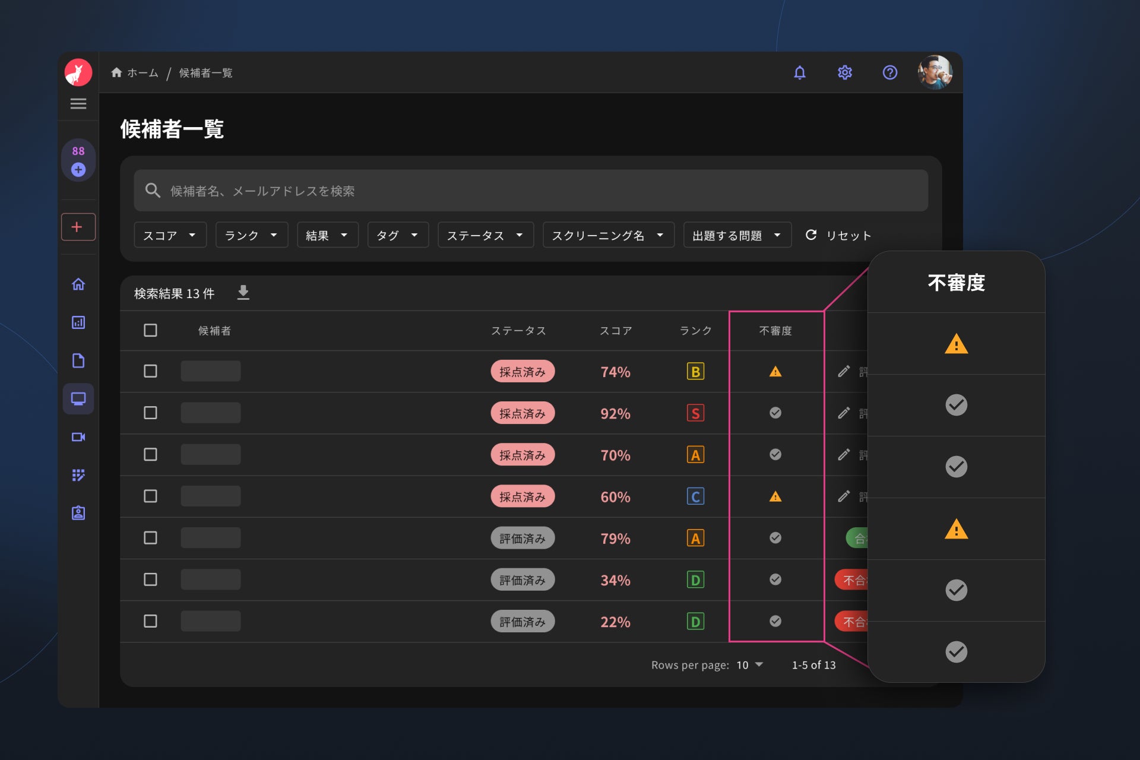Click the 候補者一覧 breadcrumb item

[x=205, y=72]
